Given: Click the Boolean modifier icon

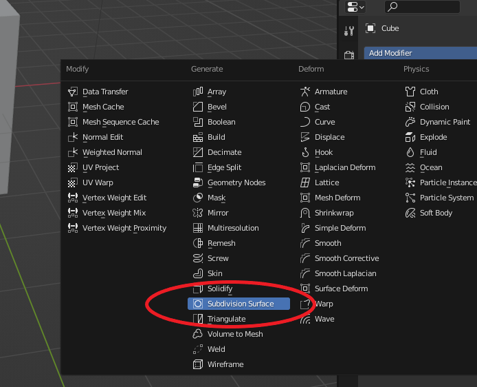Looking at the screenshot, I should click(198, 122).
